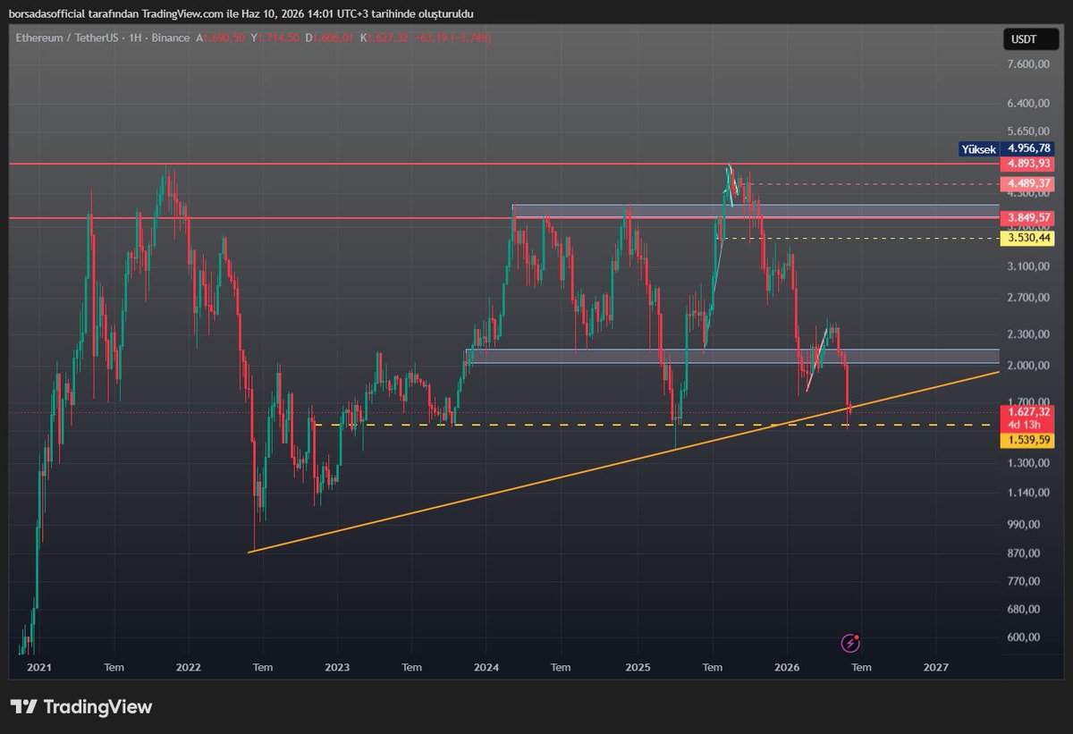Select the 3.849,57 red price tag
Screen dimensions: 1073x734
pos(1028,217)
